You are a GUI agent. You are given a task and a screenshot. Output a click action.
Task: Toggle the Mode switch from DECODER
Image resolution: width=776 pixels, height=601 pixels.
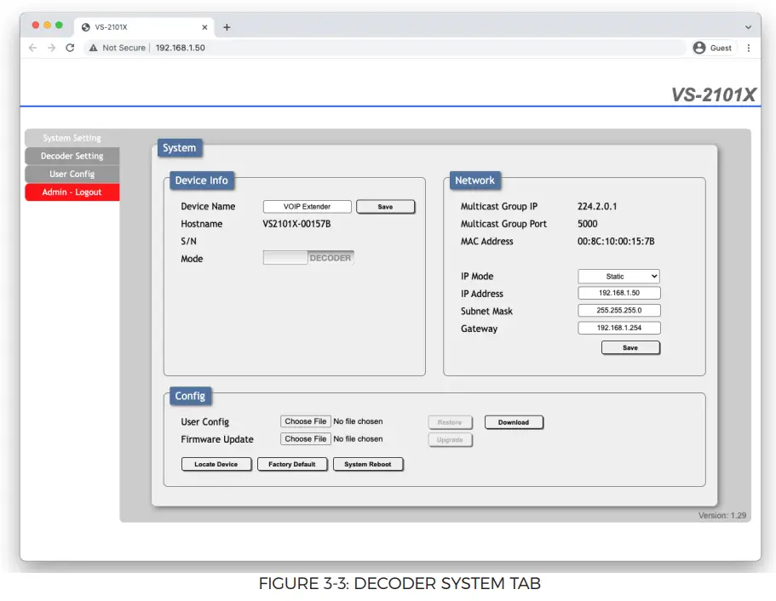[308, 258]
